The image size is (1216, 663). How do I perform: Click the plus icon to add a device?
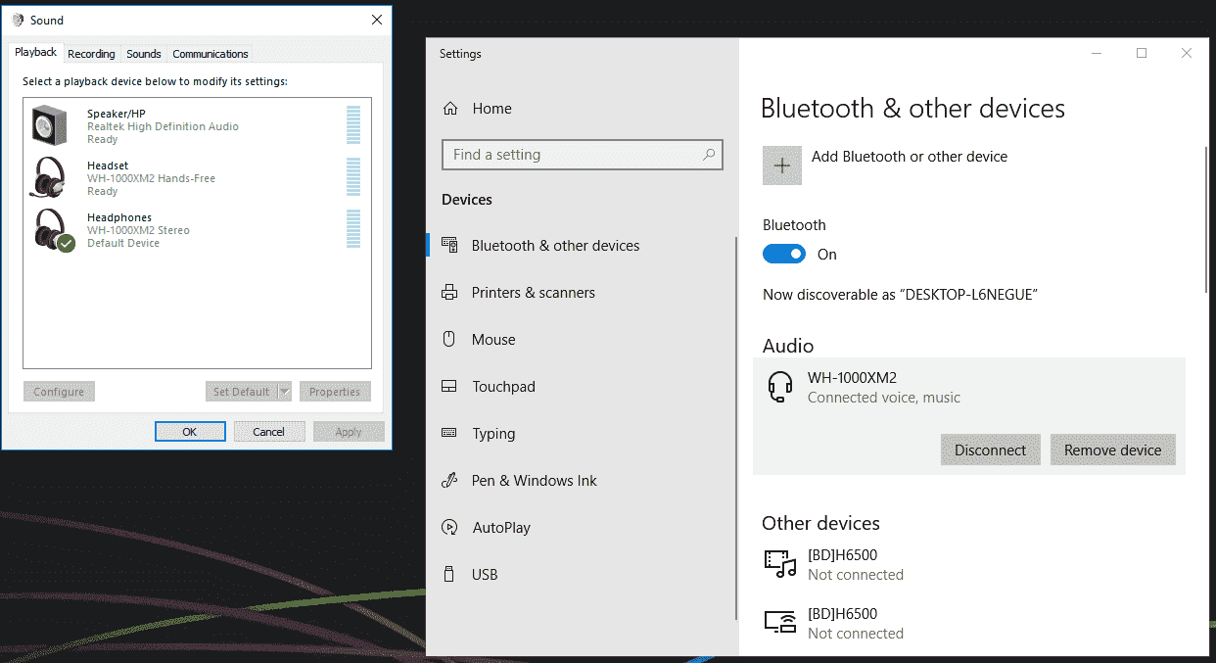[x=782, y=166]
